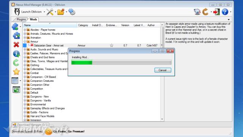Click the red X delete mod icon
This screenshot has height=137, width=243.
click(x=16, y=45)
